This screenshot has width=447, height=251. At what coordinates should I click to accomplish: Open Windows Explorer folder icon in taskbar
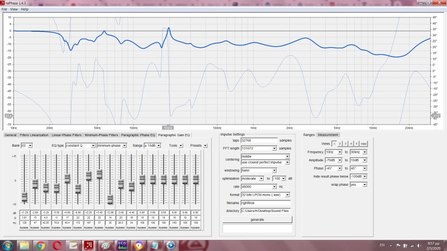tap(25, 245)
